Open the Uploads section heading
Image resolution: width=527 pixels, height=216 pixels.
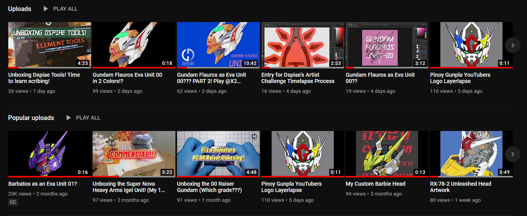20,9
